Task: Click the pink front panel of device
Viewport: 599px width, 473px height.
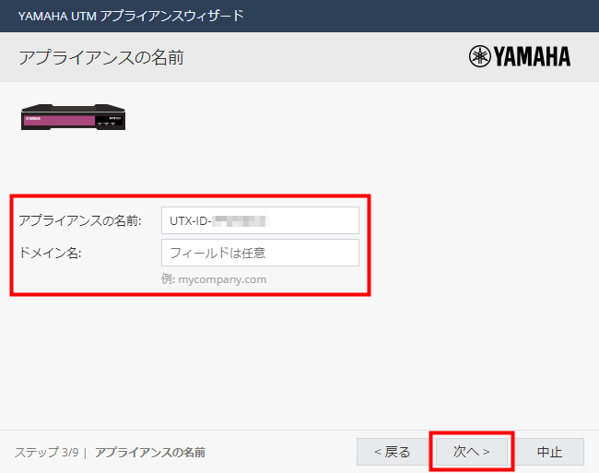Action: (58, 118)
